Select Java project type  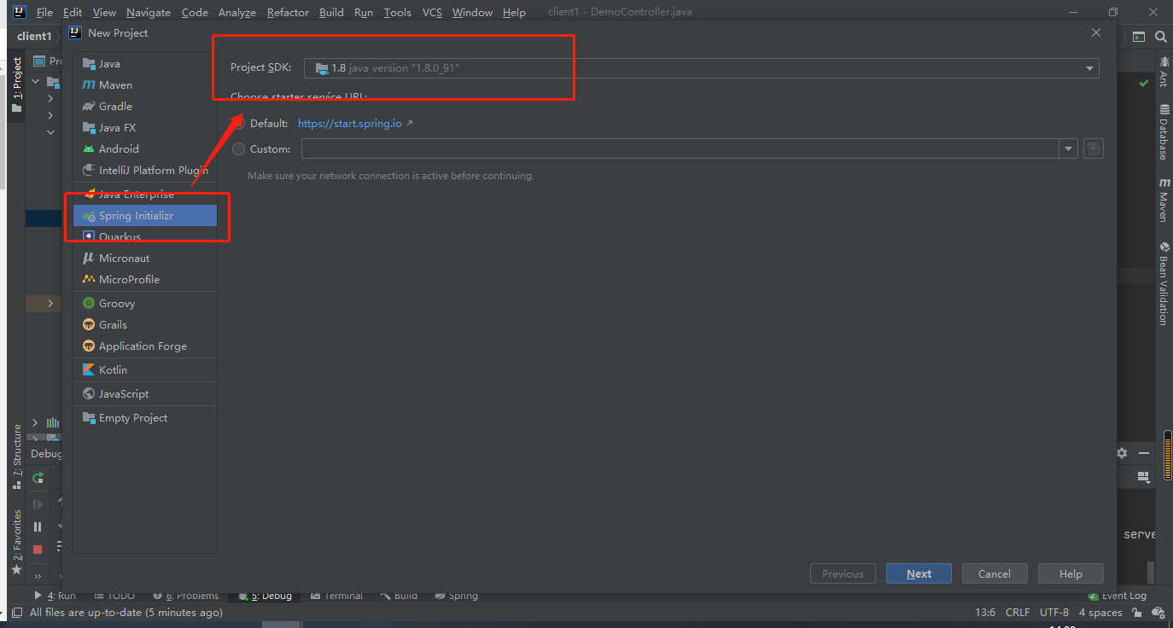pos(145,63)
